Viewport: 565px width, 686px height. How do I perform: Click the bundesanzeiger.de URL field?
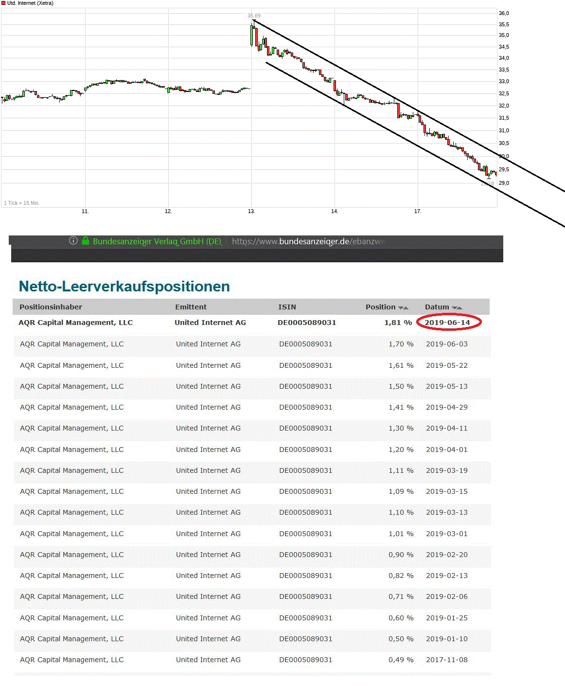tap(308, 241)
